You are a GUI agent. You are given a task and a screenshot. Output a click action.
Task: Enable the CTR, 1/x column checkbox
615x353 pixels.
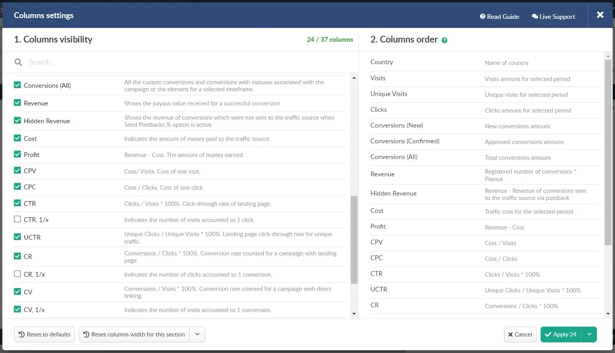(x=17, y=219)
